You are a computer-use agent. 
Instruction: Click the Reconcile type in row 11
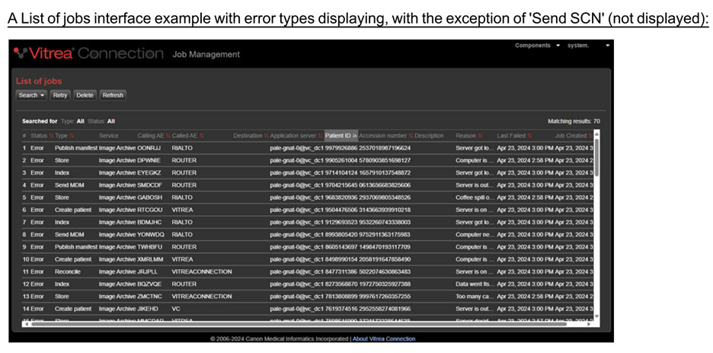point(68,271)
